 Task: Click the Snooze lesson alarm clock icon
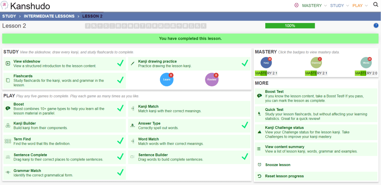(259, 165)
